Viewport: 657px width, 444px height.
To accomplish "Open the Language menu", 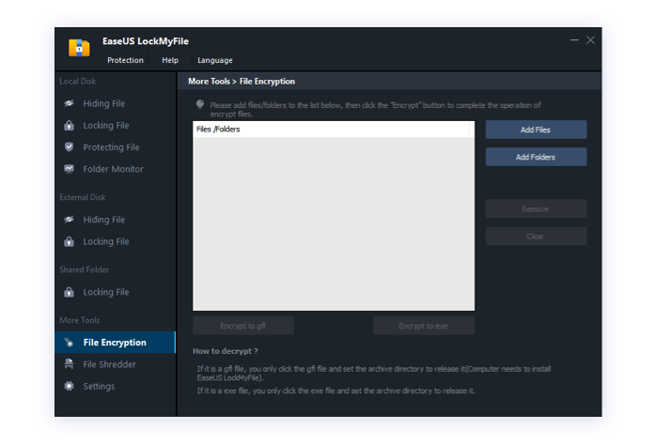I will click(214, 60).
